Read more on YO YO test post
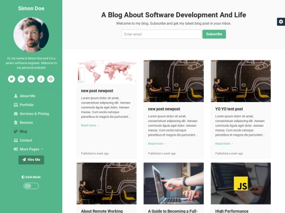 224,144
